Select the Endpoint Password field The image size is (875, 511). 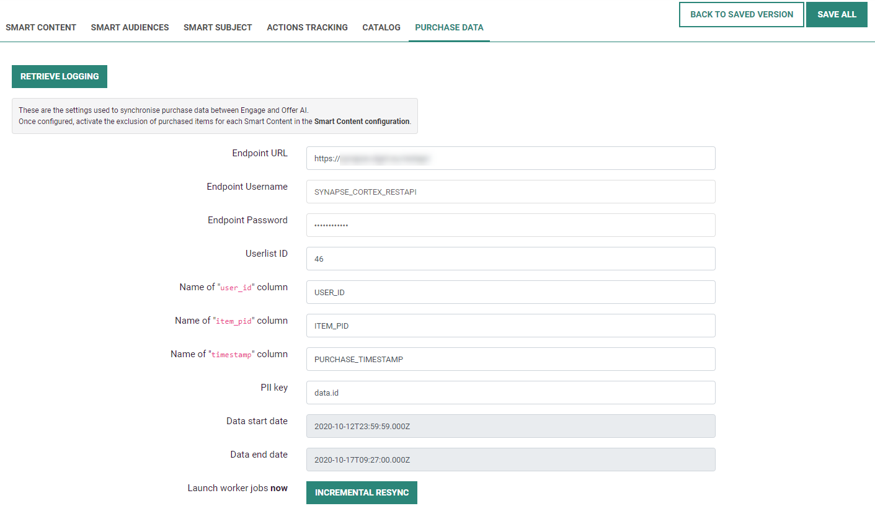[510, 225]
